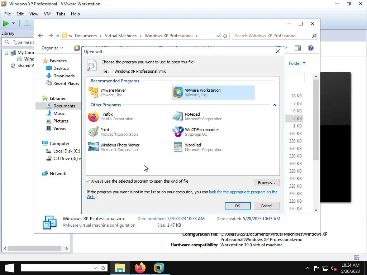This screenshot has height=275, width=367.
Task: Select VMware Player icon in Recommended Programs
Action: pos(93,92)
